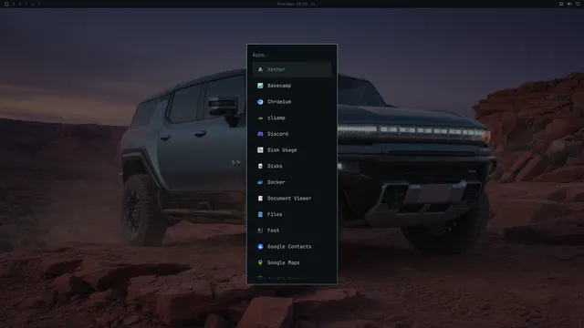Click the Basecamp app icon
The height and width of the screenshot is (328, 584).
pyautogui.click(x=260, y=86)
